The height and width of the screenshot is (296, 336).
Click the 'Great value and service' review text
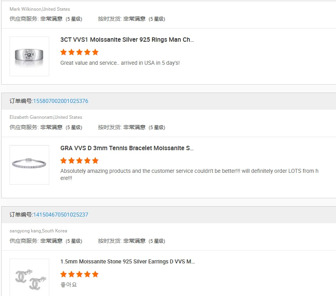click(120, 63)
